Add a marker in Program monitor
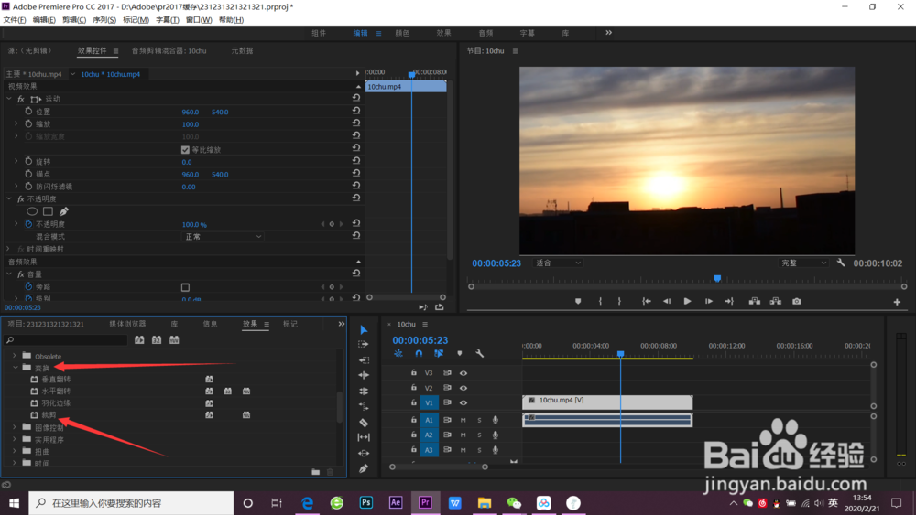916x515 pixels. [x=578, y=302]
